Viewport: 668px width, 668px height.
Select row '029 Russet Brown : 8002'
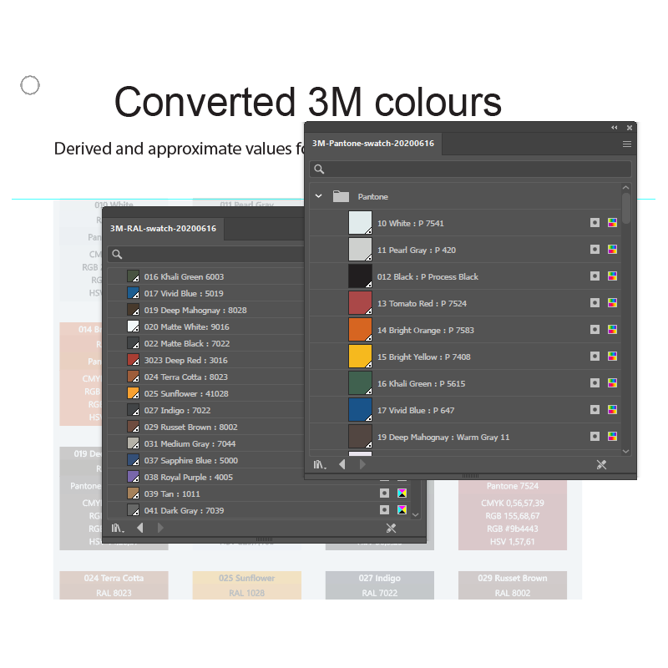(x=205, y=427)
